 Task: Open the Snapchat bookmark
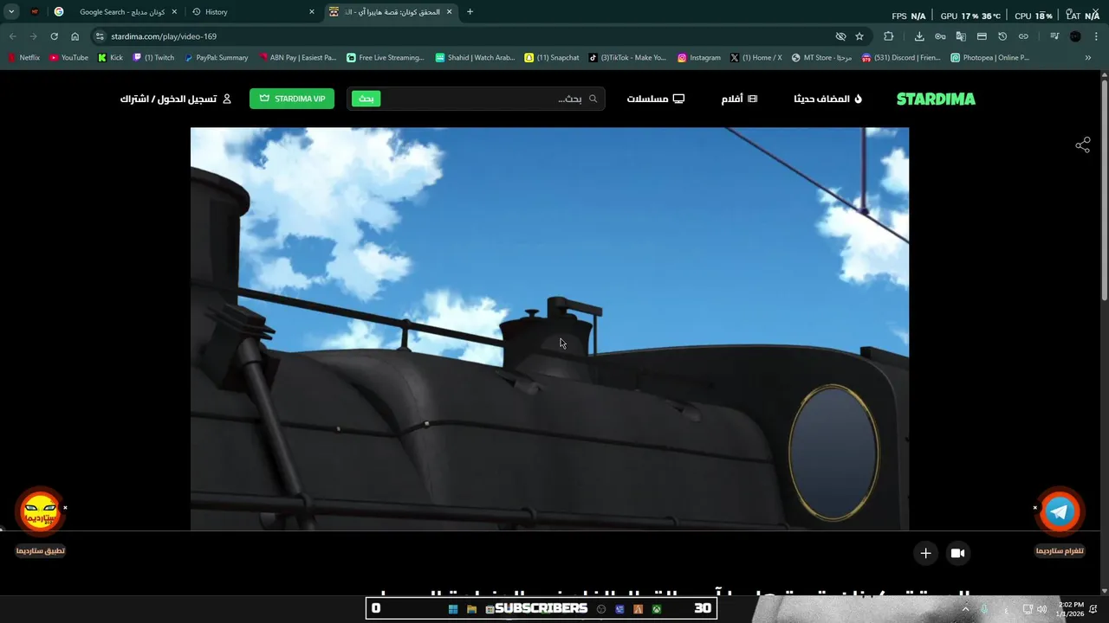[x=552, y=58]
